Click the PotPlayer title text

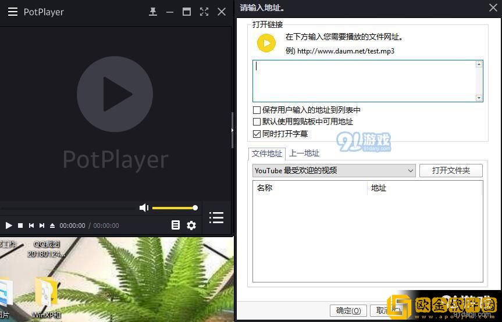(44, 12)
